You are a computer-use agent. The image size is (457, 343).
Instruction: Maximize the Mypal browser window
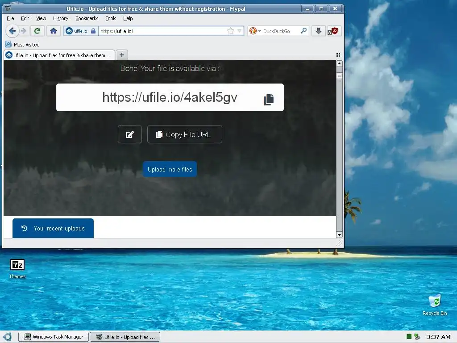[x=321, y=9]
